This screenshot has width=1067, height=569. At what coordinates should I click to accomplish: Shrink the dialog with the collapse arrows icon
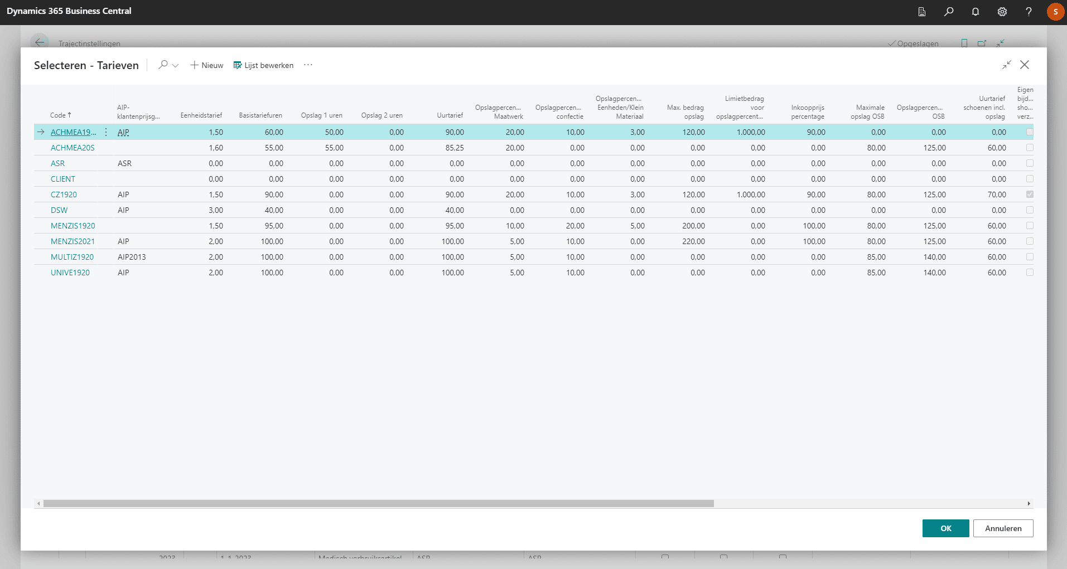click(x=1006, y=65)
